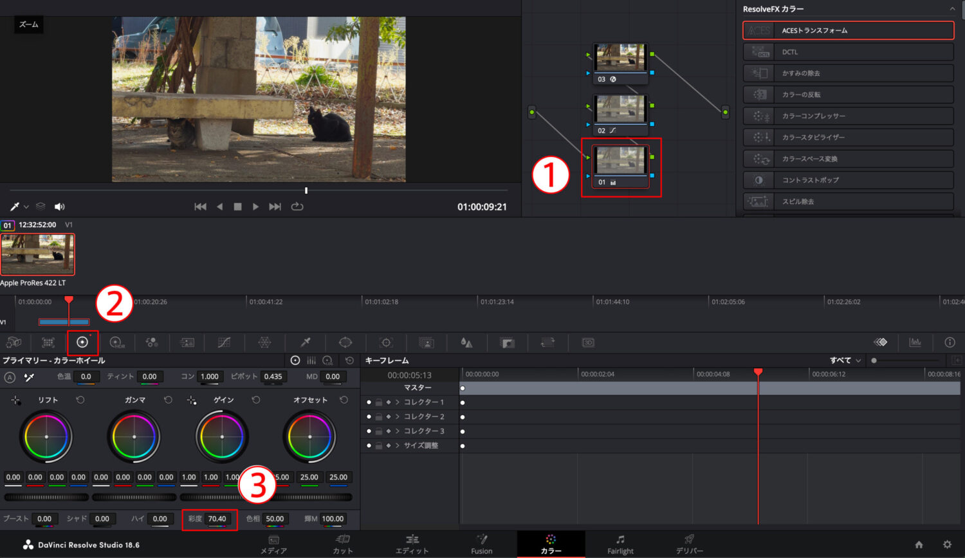Viewport: 965px width, 558px height.
Task: Switch to the Deliver page
Action: pyautogui.click(x=690, y=544)
